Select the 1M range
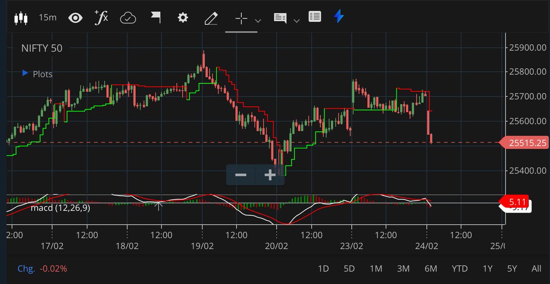550x284 pixels. [376, 269]
